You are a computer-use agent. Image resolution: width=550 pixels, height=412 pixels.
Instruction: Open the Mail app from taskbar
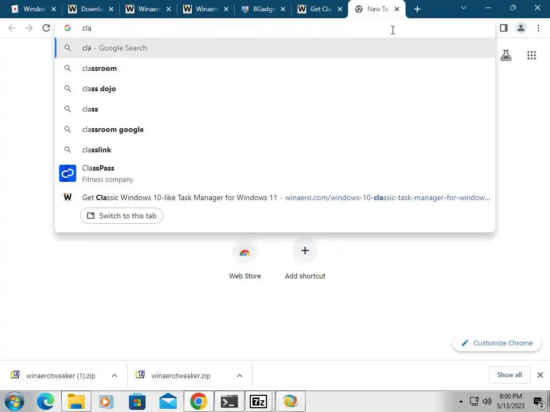[168, 401]
